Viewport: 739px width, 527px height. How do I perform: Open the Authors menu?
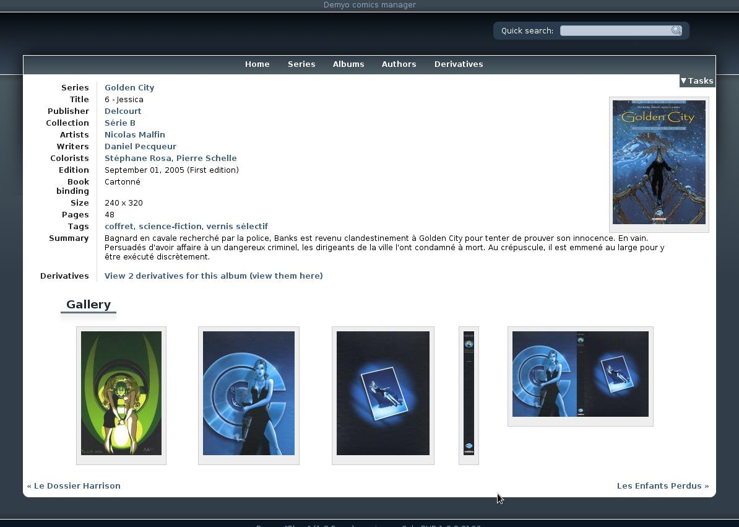point(399,64)
